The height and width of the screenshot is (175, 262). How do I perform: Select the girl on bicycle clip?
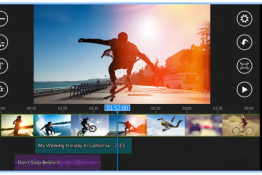tap(241, 125)
